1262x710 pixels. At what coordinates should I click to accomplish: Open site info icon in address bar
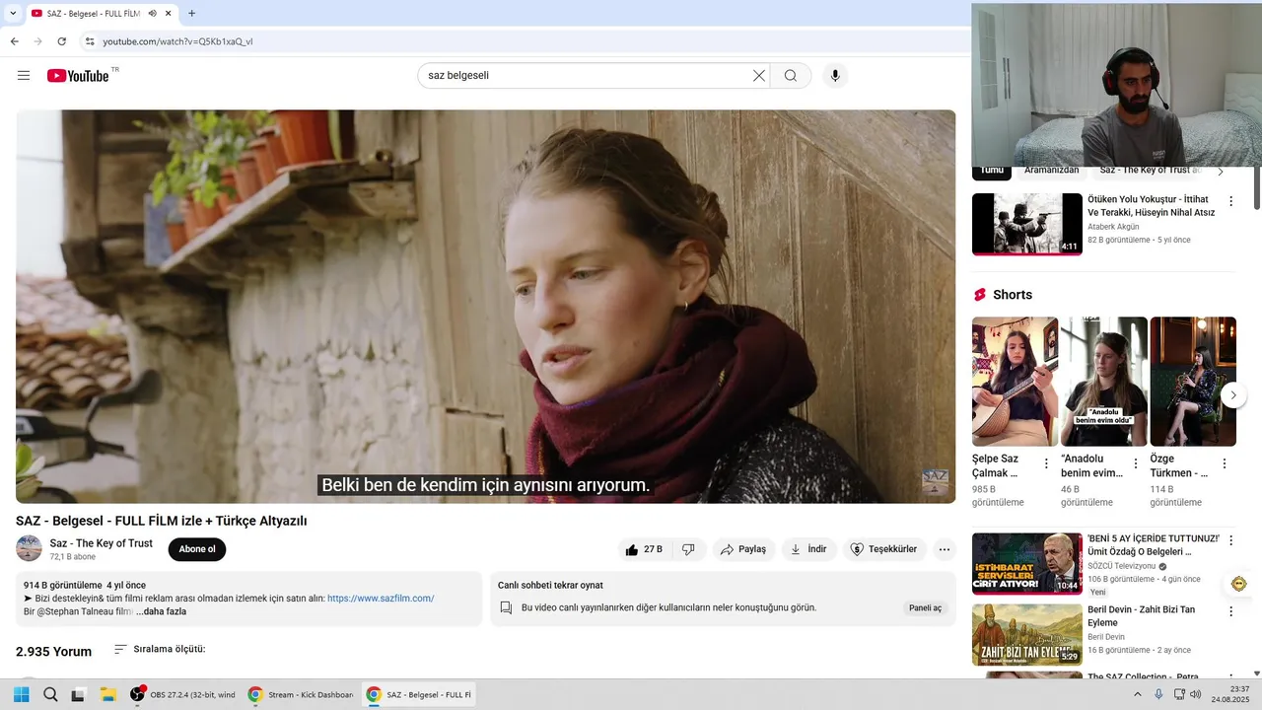(90, 41)
